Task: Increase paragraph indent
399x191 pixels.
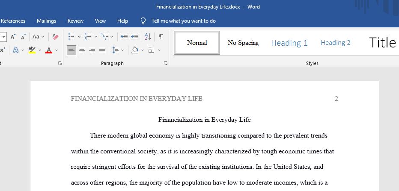Action: click(x=134, y=37)
